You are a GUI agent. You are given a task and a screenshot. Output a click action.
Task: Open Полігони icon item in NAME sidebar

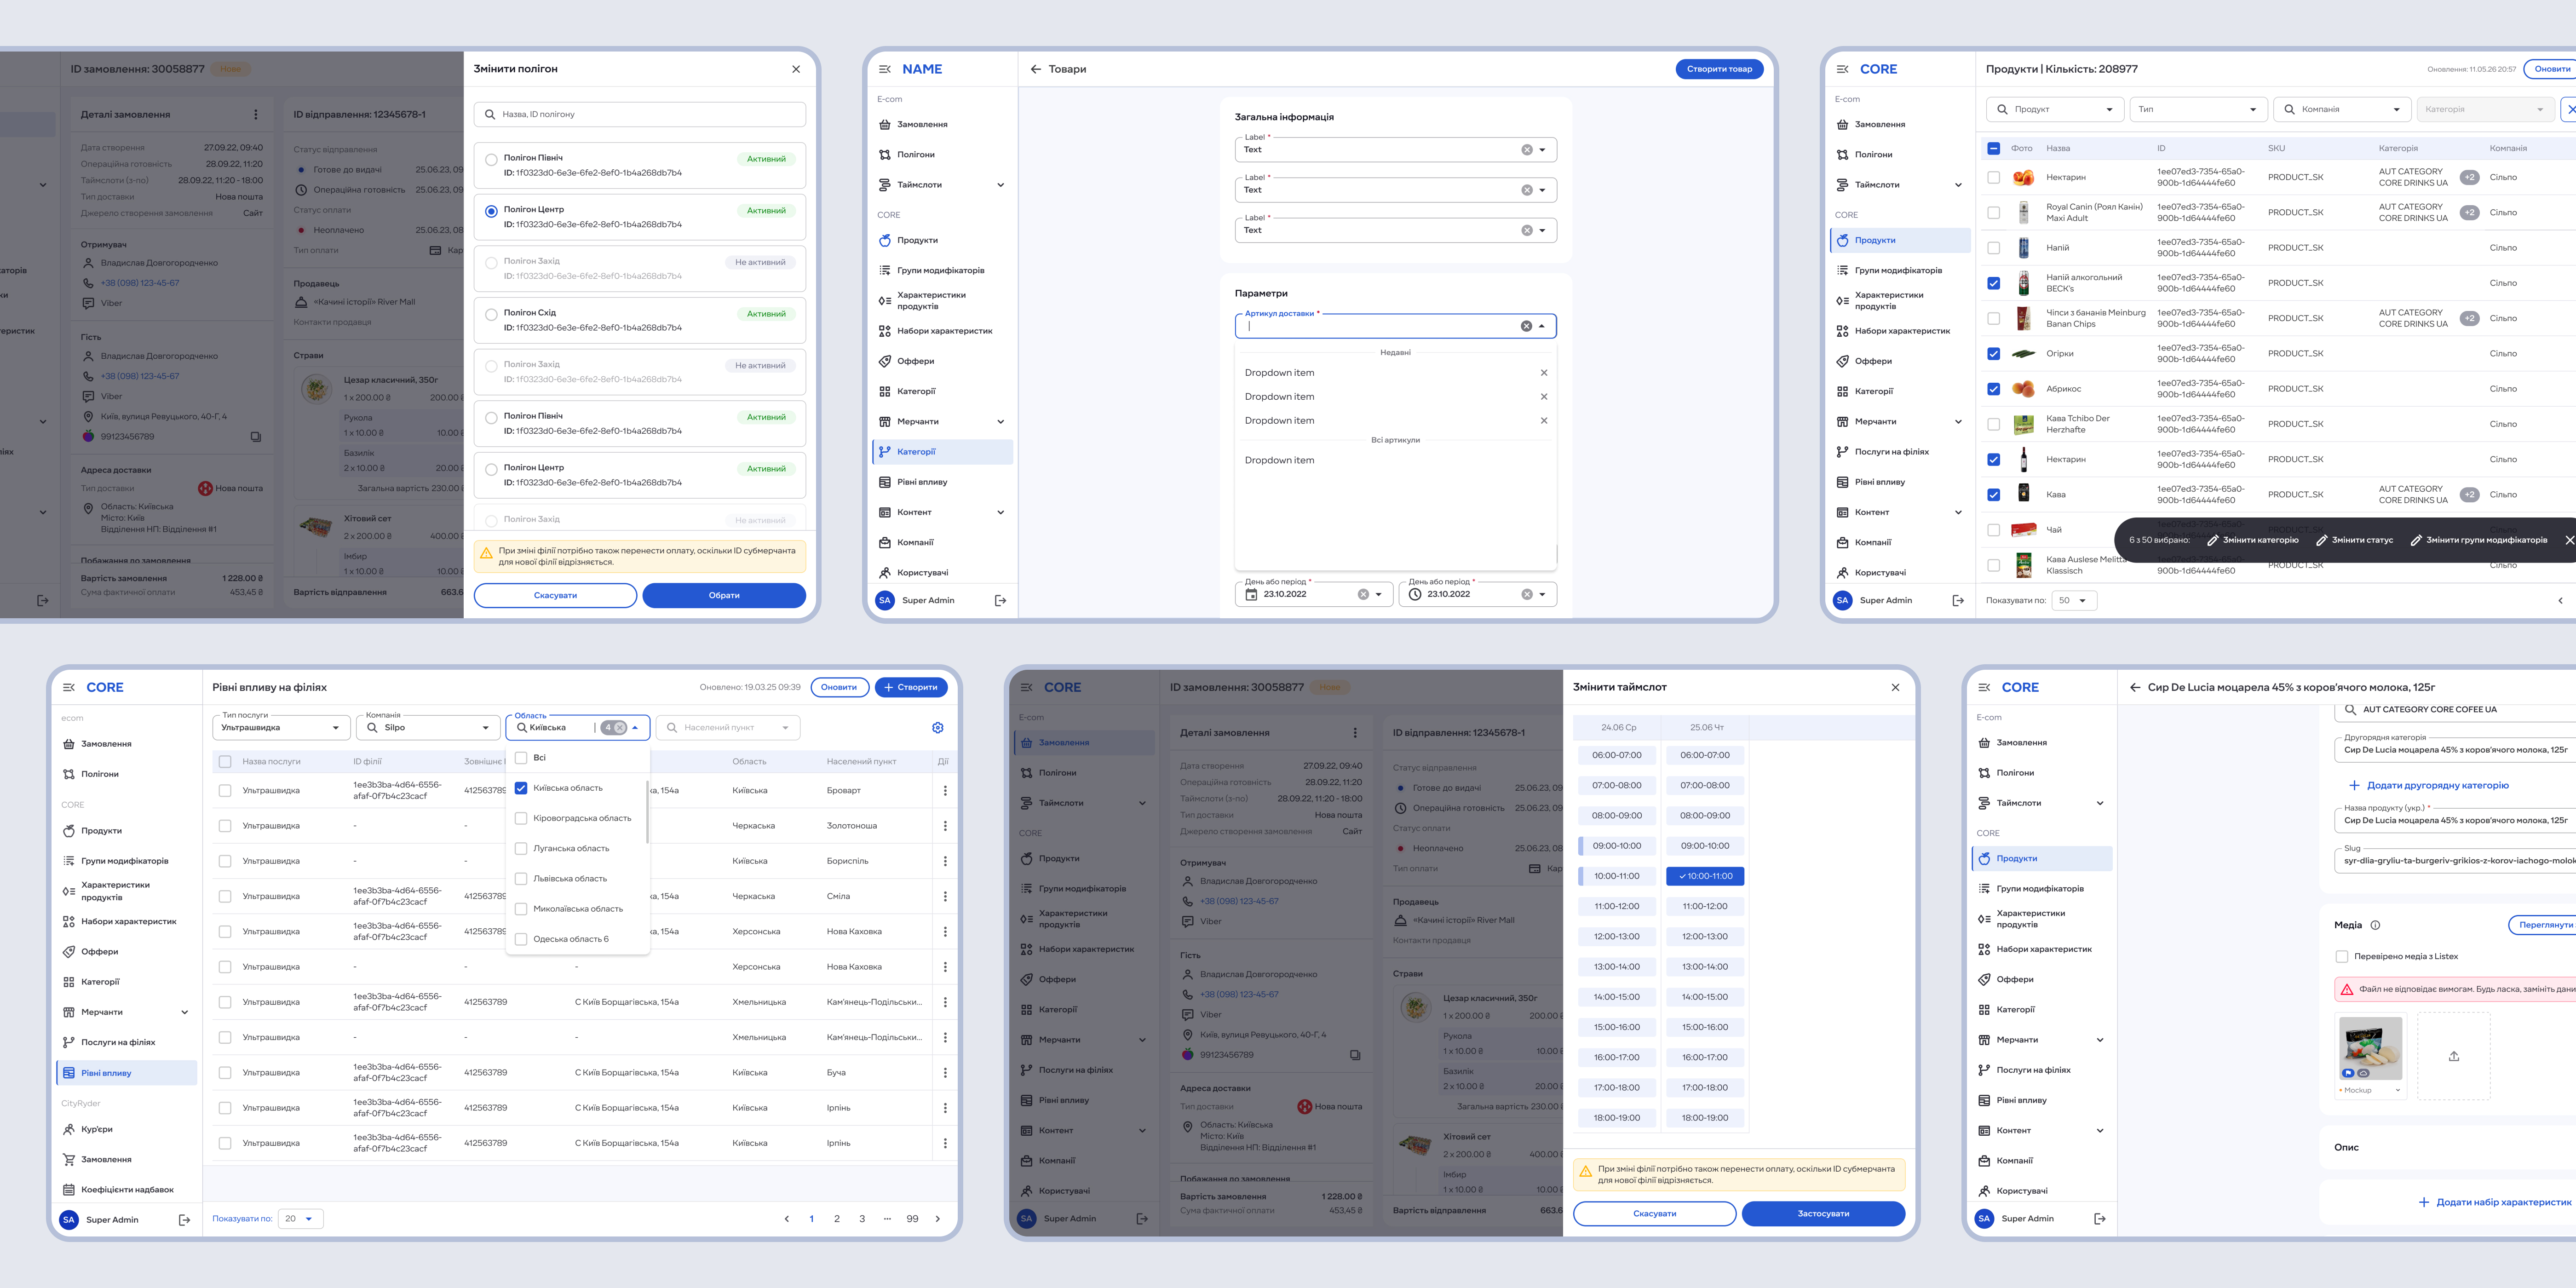coord(884,155)
